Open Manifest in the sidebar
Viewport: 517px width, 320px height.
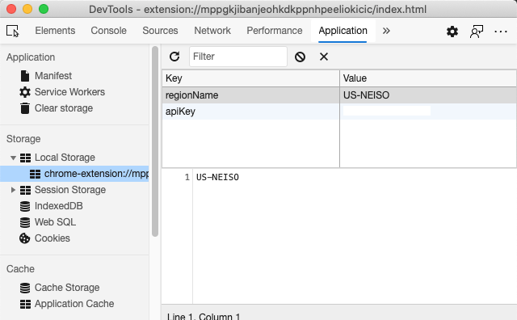point(53,76)
